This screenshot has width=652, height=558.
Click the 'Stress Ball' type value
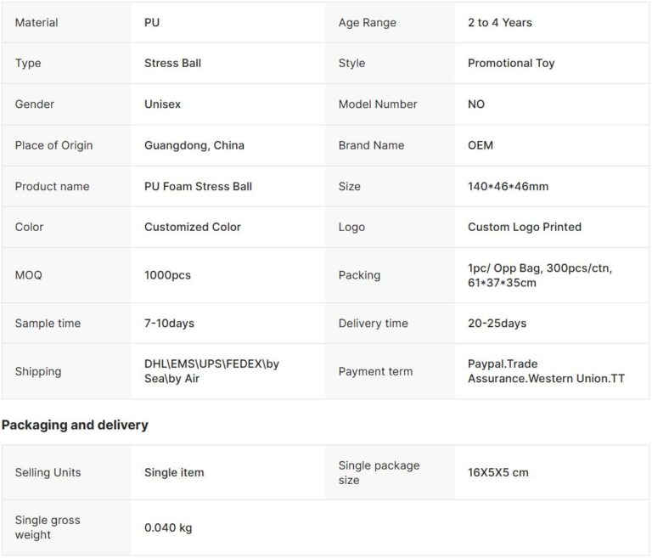(172, 63)
